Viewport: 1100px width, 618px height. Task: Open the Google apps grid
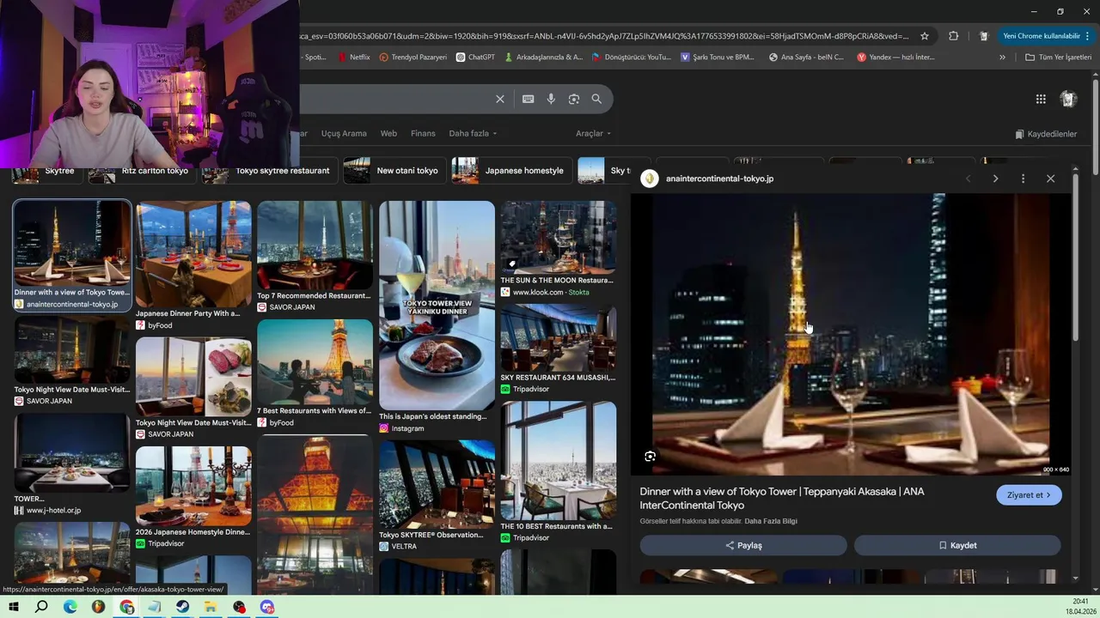coord(1041,99)
